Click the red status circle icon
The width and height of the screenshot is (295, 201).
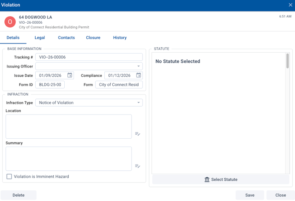[10, 22]
